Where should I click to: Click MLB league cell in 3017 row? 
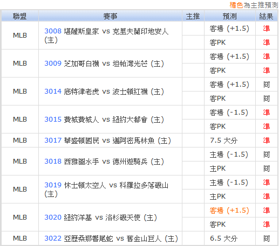click(x=20, y=140)
